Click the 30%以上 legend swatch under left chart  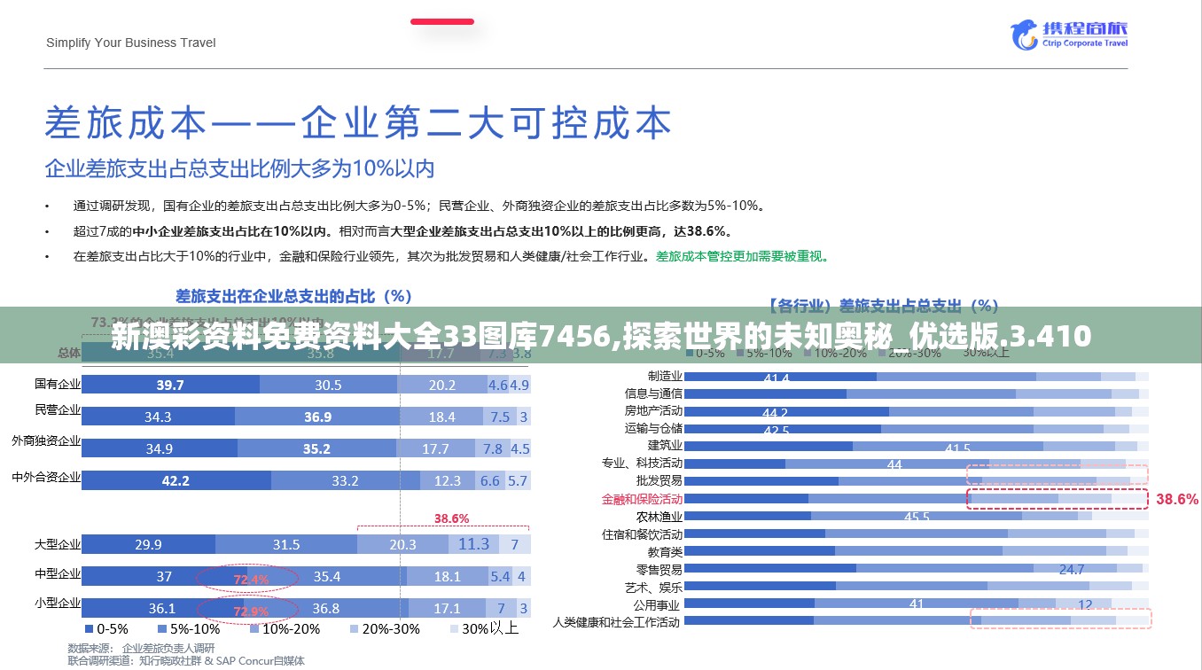point(455,629)
